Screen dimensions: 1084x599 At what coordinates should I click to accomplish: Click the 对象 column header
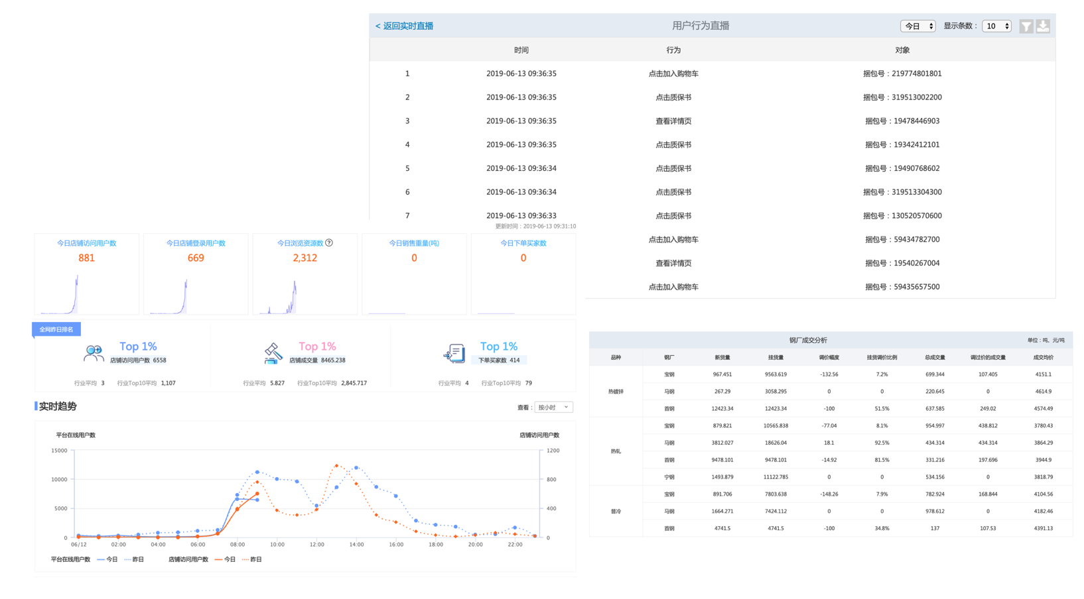(902, 50)
